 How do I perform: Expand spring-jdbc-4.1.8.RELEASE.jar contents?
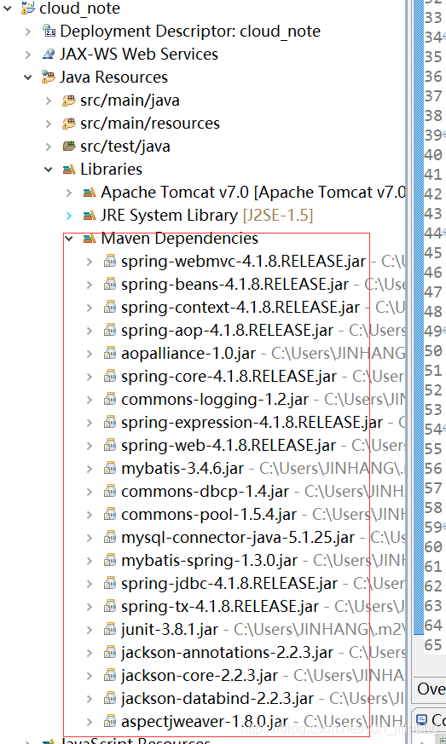point(90,584)
